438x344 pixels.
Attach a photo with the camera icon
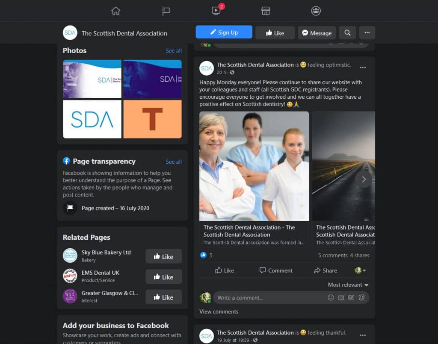341,298
